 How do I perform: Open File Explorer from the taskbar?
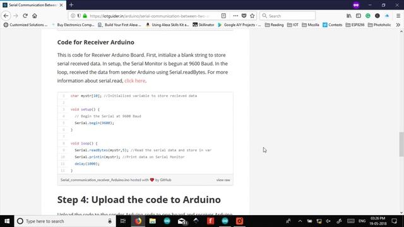point(153,221)
